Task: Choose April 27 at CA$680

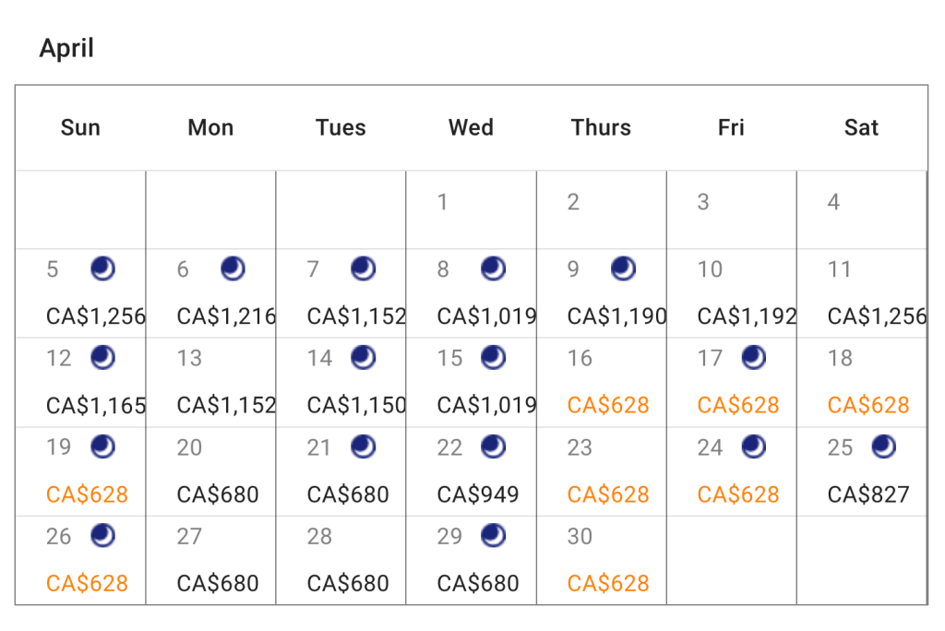Action: (218, 583)
